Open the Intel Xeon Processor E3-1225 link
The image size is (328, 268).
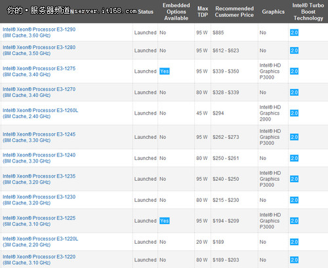click(39, 221)
